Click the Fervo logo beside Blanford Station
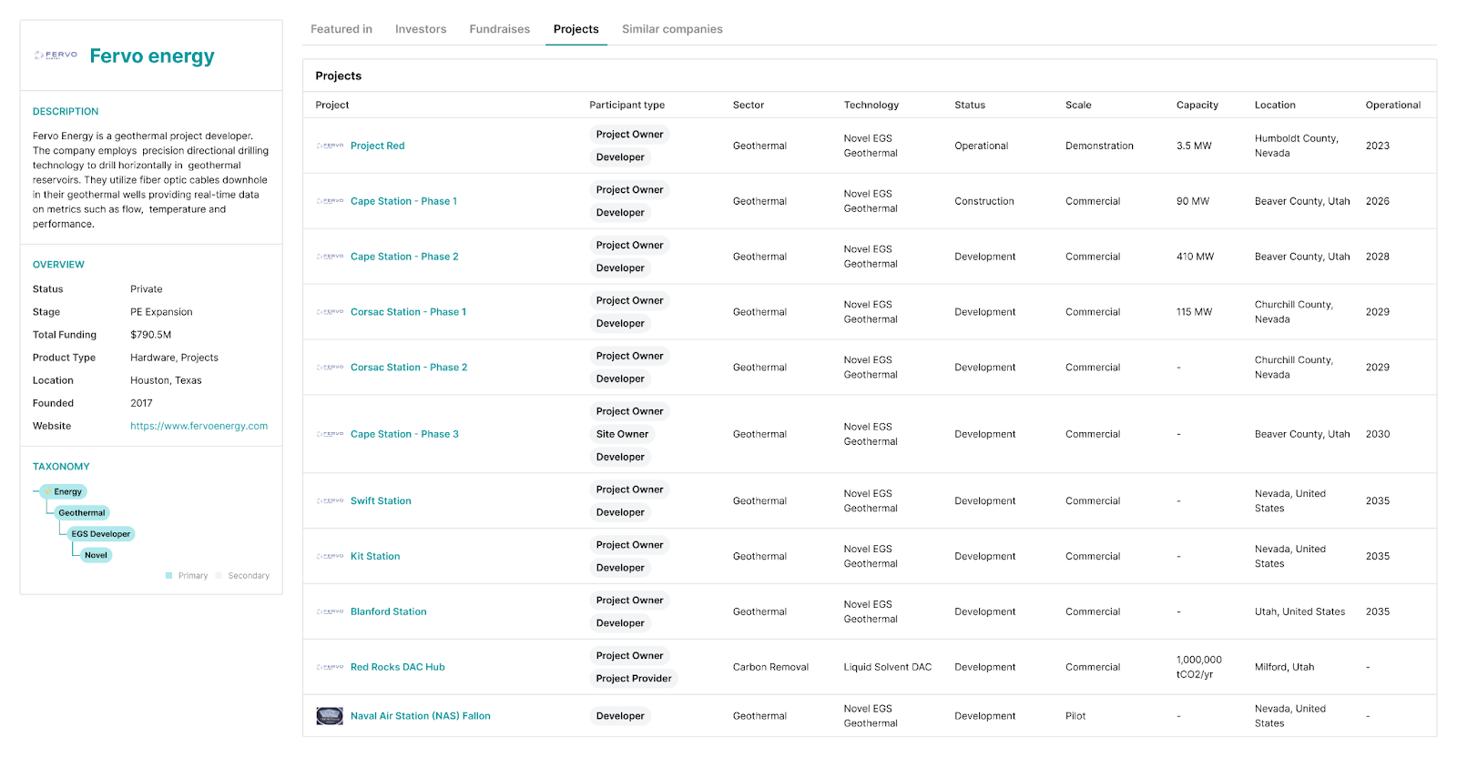The width and height of the screenshot is (1457, 757). [330, 612]
